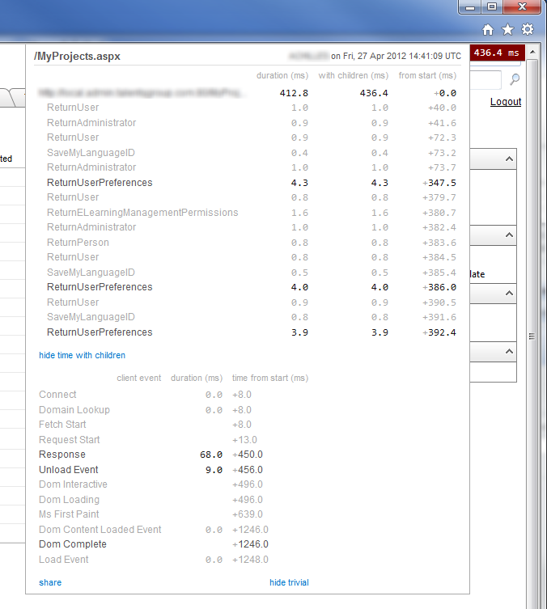
Task: Click 'from start (ms)' column header
Action: click(427, 76)
